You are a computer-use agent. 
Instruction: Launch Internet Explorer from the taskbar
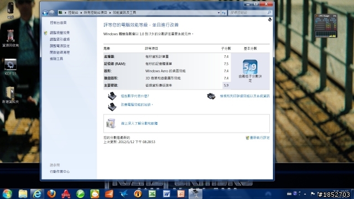[x=37, y=194]
